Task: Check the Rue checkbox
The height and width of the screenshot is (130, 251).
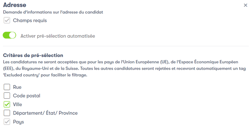Action: (x=7, y=87)
